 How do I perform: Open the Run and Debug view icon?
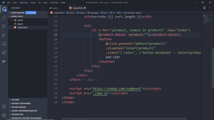click(4, 35)
